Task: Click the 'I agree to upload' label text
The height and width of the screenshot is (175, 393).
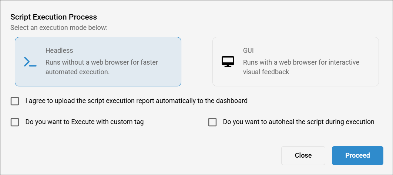Action: tap(136, 100)
